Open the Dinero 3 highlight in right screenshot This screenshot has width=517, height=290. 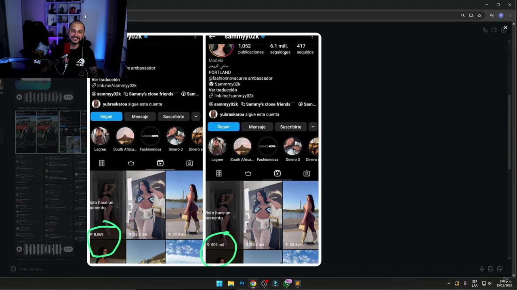(x=292, y=149)
